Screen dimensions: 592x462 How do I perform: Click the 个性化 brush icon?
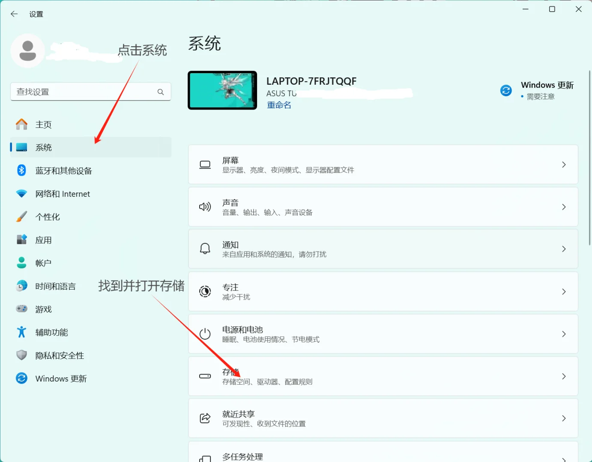tap(21, 217)
